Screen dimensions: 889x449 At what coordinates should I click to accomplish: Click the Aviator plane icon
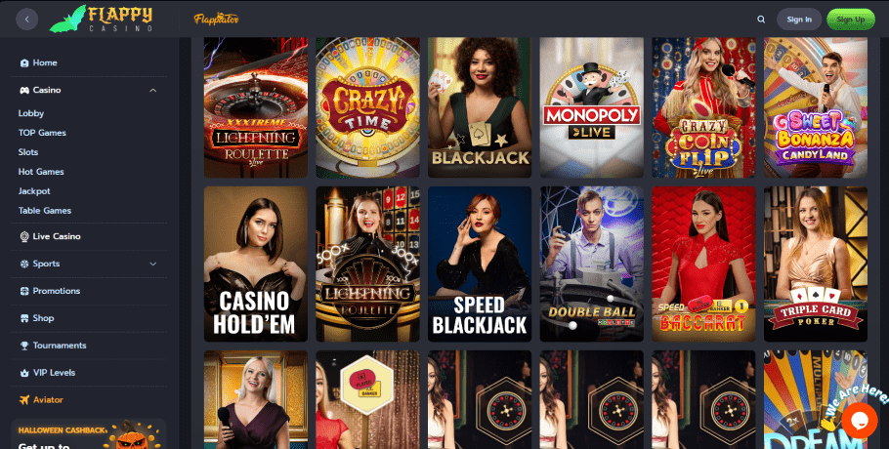pos(24,400)
